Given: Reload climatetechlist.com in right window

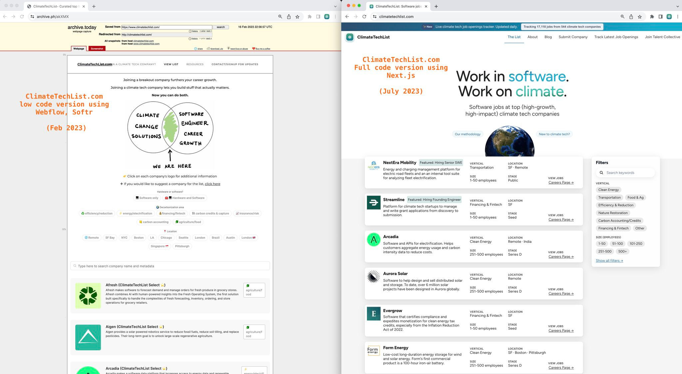Looking at the screenshot, I should (364, 17).
